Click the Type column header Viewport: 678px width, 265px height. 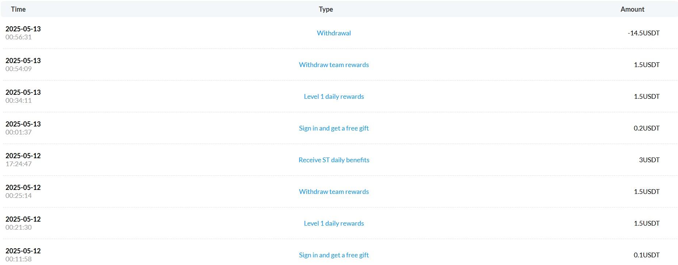[326, 9]
